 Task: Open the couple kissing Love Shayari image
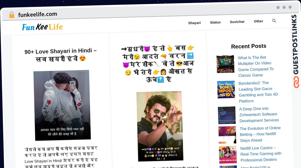pos(62,105)
